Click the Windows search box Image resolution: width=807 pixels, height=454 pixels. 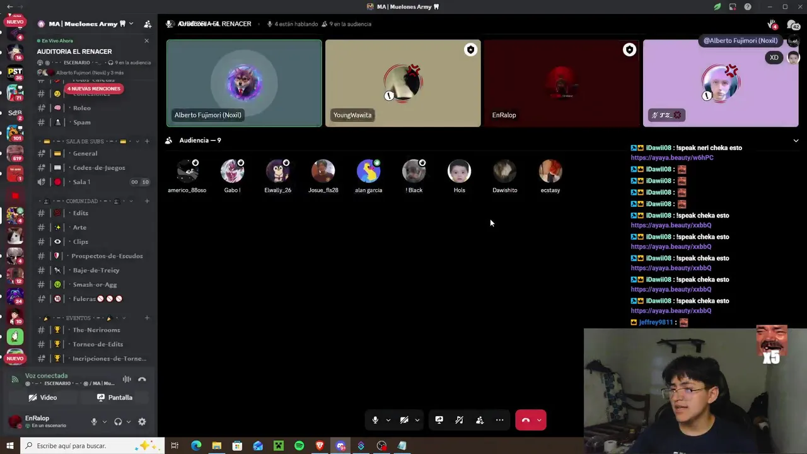(91, 446)
